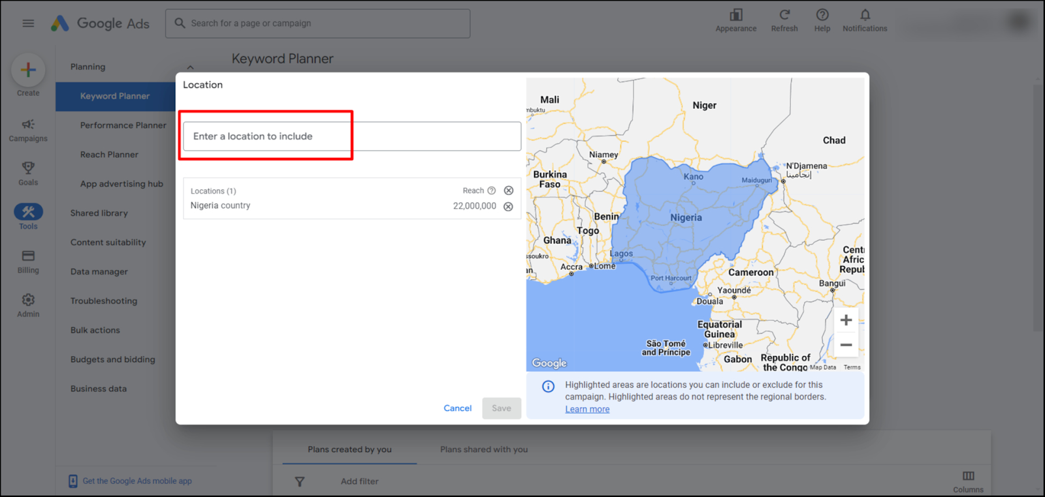Click the Reach help question icon
The width and height of the screenshot is (1045, 497).
(492, 190)
